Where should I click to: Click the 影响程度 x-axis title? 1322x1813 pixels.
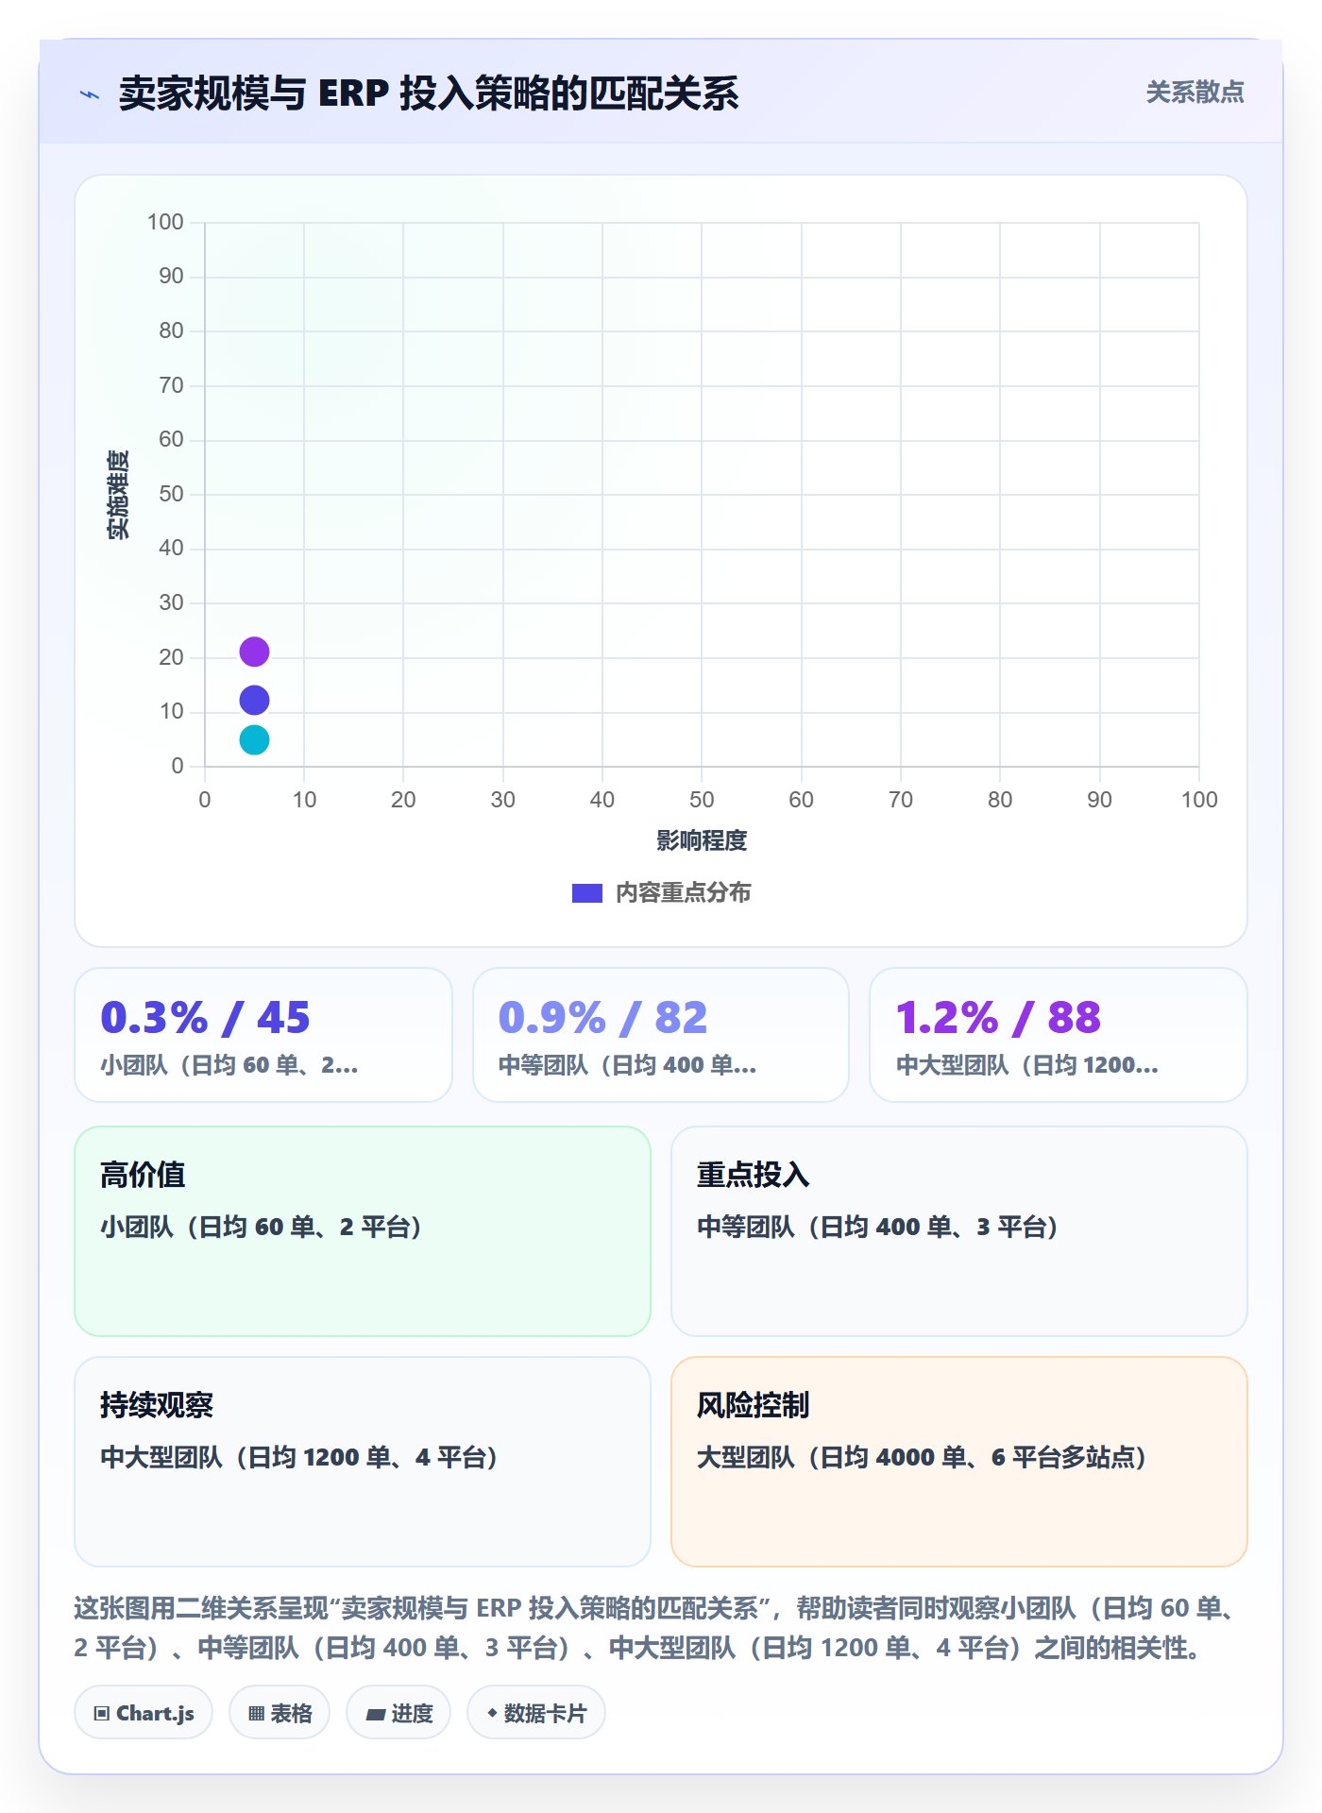(702, 840)
